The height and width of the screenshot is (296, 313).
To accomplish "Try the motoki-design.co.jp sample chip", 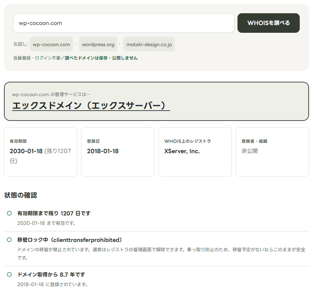I will pyautogui.click(x=149, y=44).
